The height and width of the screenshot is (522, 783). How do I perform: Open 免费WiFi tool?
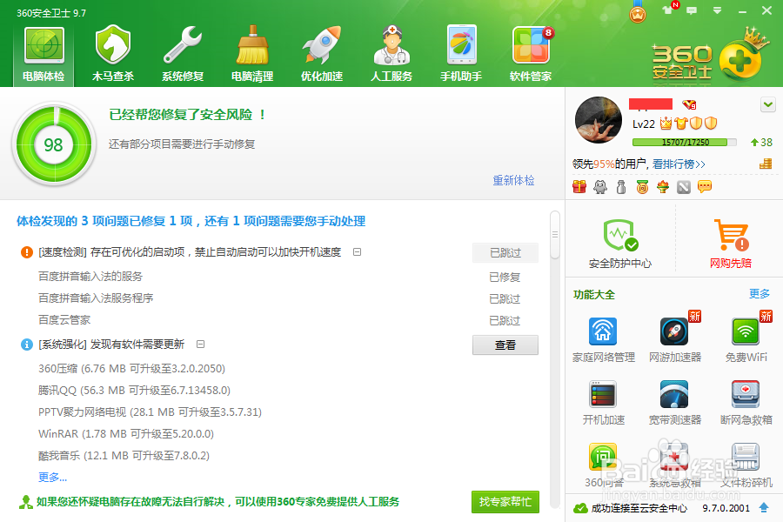(x=746, y=339)
